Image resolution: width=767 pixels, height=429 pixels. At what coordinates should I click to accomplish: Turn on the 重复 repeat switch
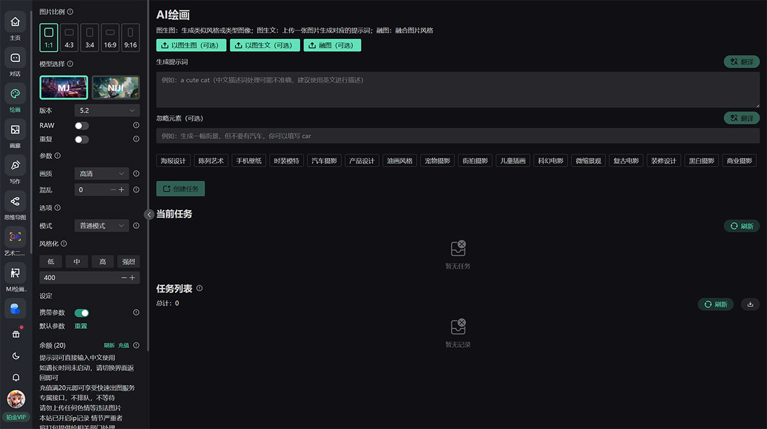[82, 139]
